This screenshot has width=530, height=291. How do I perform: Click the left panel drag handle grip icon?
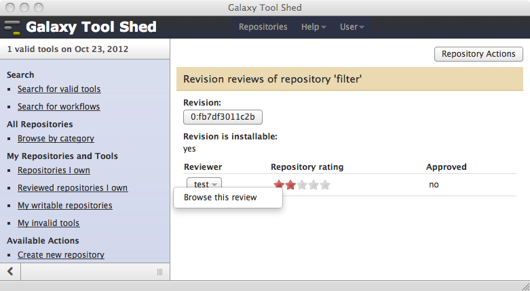tap(160, 272)
